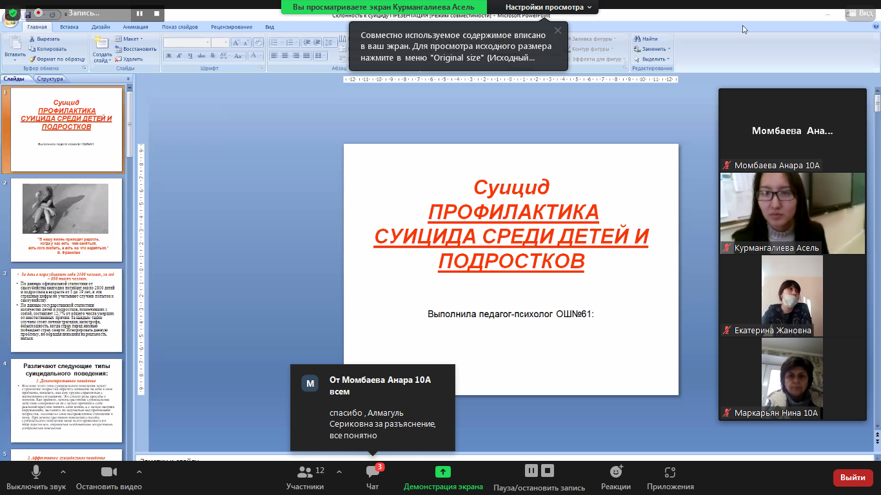The image size is (881, 495).
Task: Click the green Share Screen (Демонстрация экрана) icon
Action: (443, 472)
